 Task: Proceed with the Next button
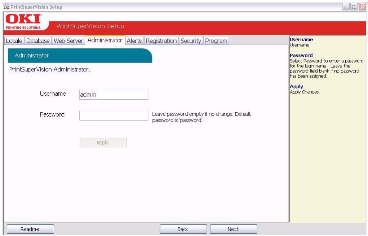[234, 229]
